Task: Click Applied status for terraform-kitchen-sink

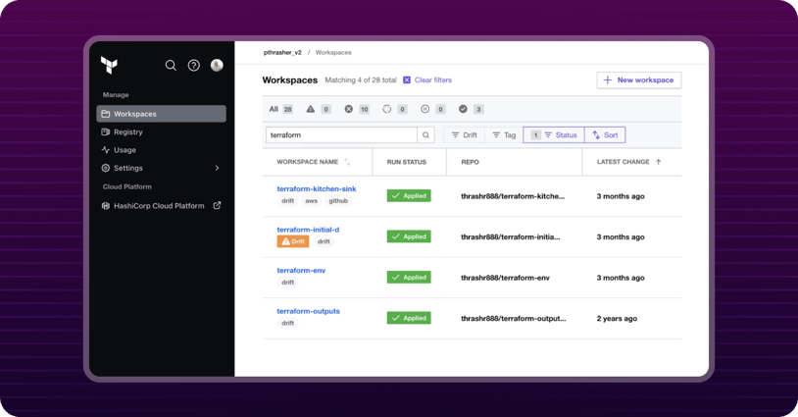Action: (x=409, y=196)
